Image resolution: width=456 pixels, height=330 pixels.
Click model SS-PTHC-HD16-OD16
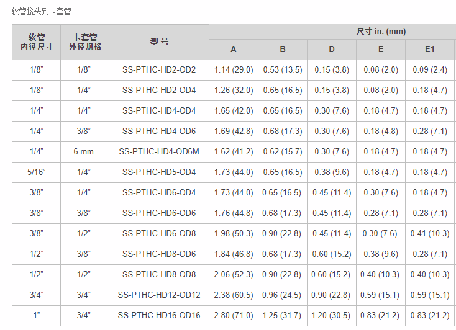[x=159, y=315]
